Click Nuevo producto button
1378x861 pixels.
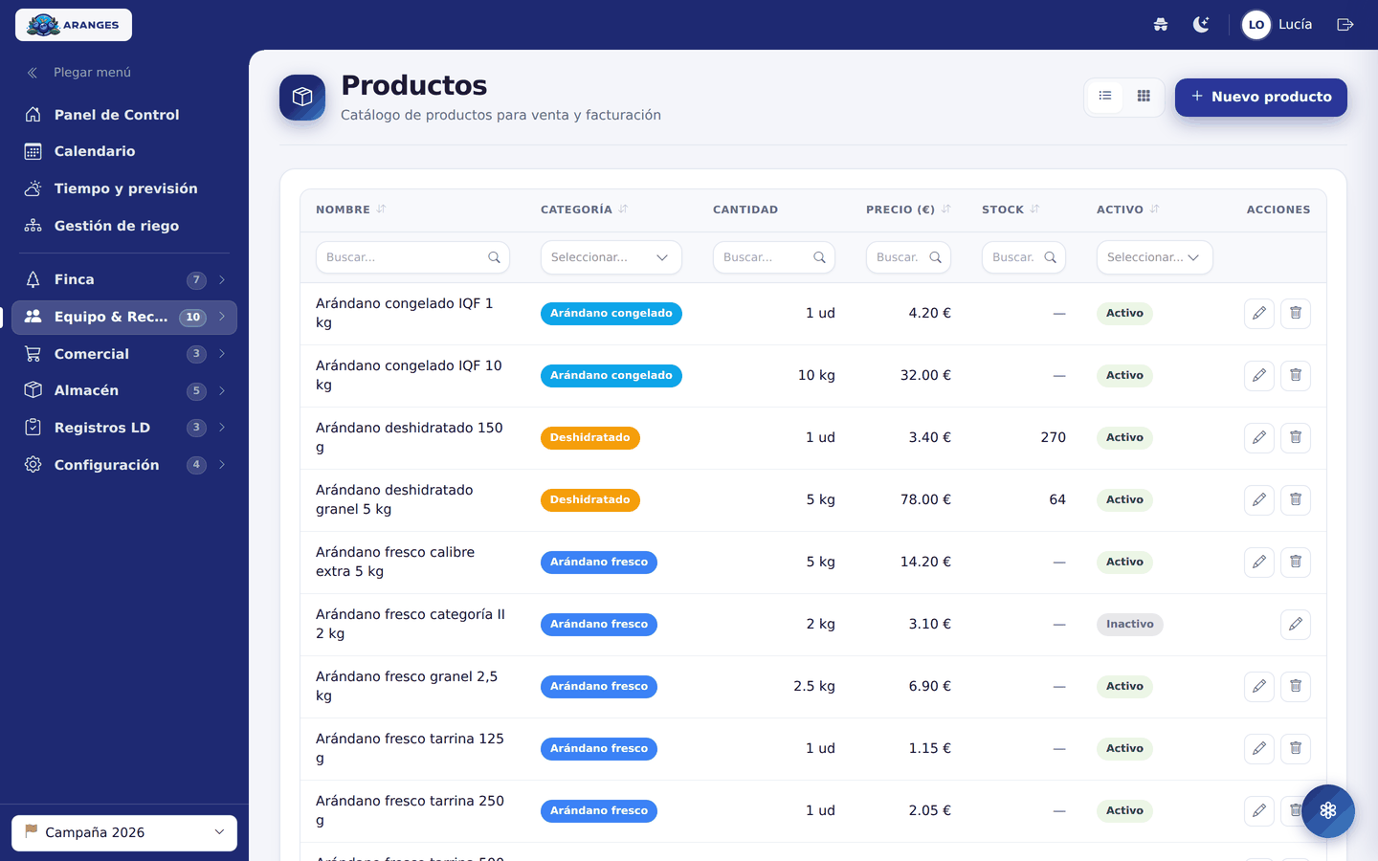point(1261,98)
